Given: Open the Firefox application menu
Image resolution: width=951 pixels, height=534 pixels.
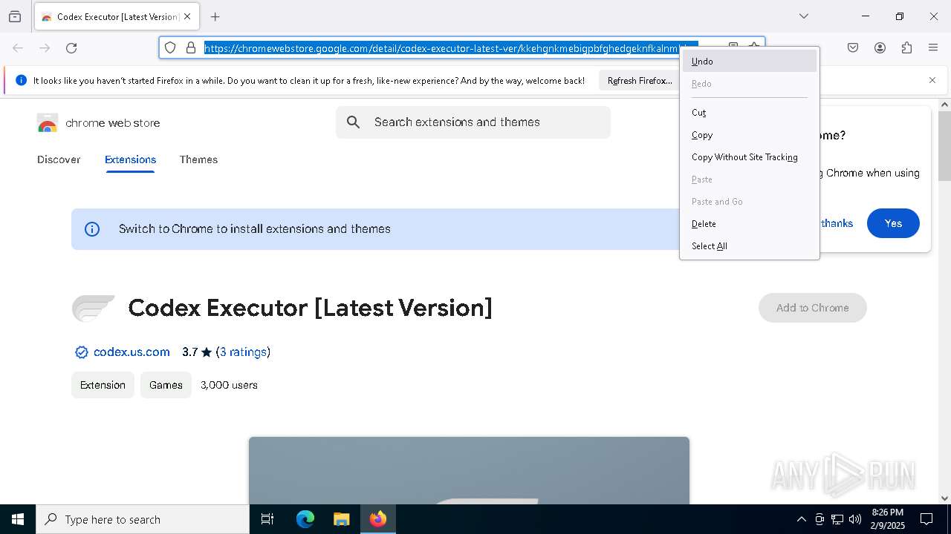Looking at the screenshot, I should (x=933, y=48).
